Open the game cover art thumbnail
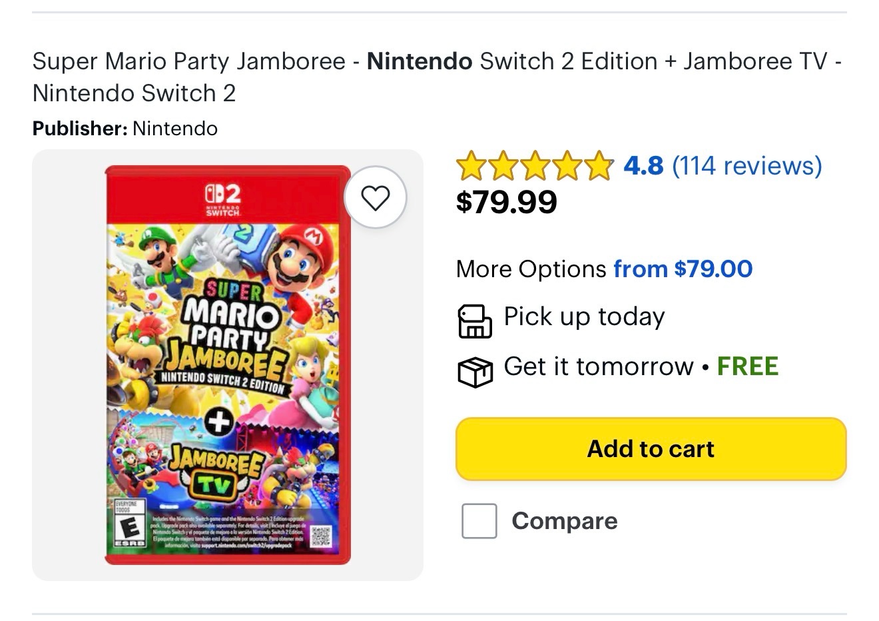This screenshot has width=879, height=621. point(228,364)
